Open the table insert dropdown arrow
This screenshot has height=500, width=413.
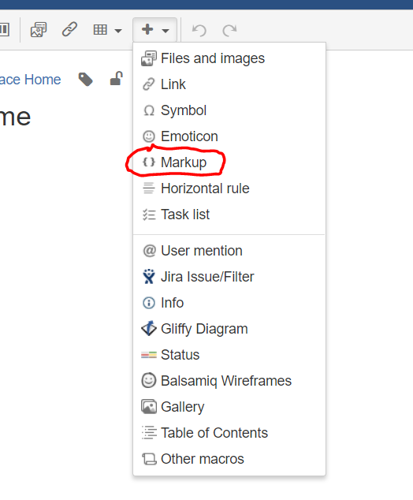click(x=118, y=31)
